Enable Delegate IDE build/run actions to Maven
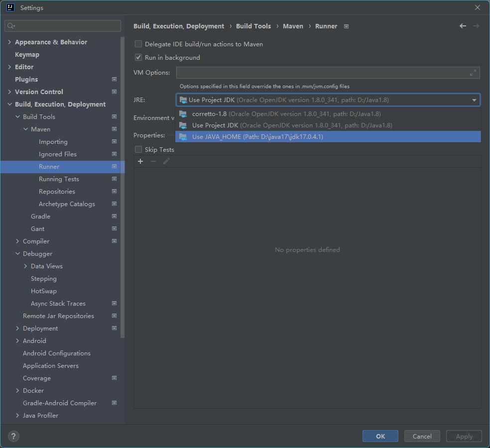 (x=138, y=44)
